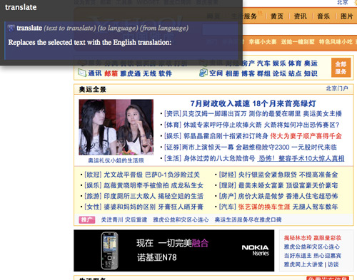The width and height of the screenshot is (357, 280).
Task: Select the translate command suggestion icon
Action: click(x=11, y=28)
